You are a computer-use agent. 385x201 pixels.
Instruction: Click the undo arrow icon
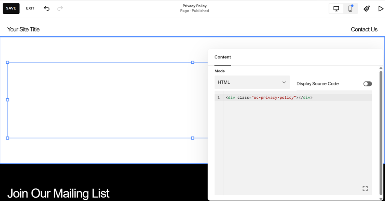point(47,8)
